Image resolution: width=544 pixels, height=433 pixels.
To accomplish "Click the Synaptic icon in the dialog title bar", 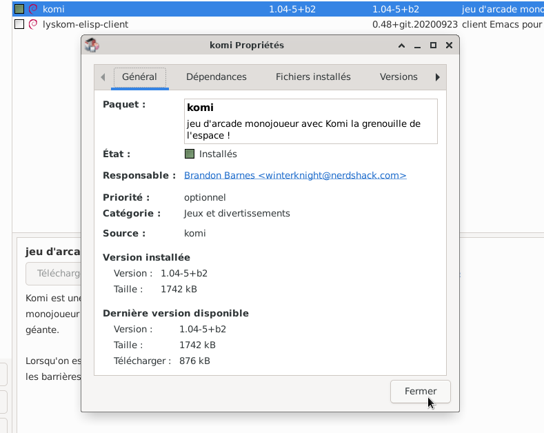I will click(92, 45).
